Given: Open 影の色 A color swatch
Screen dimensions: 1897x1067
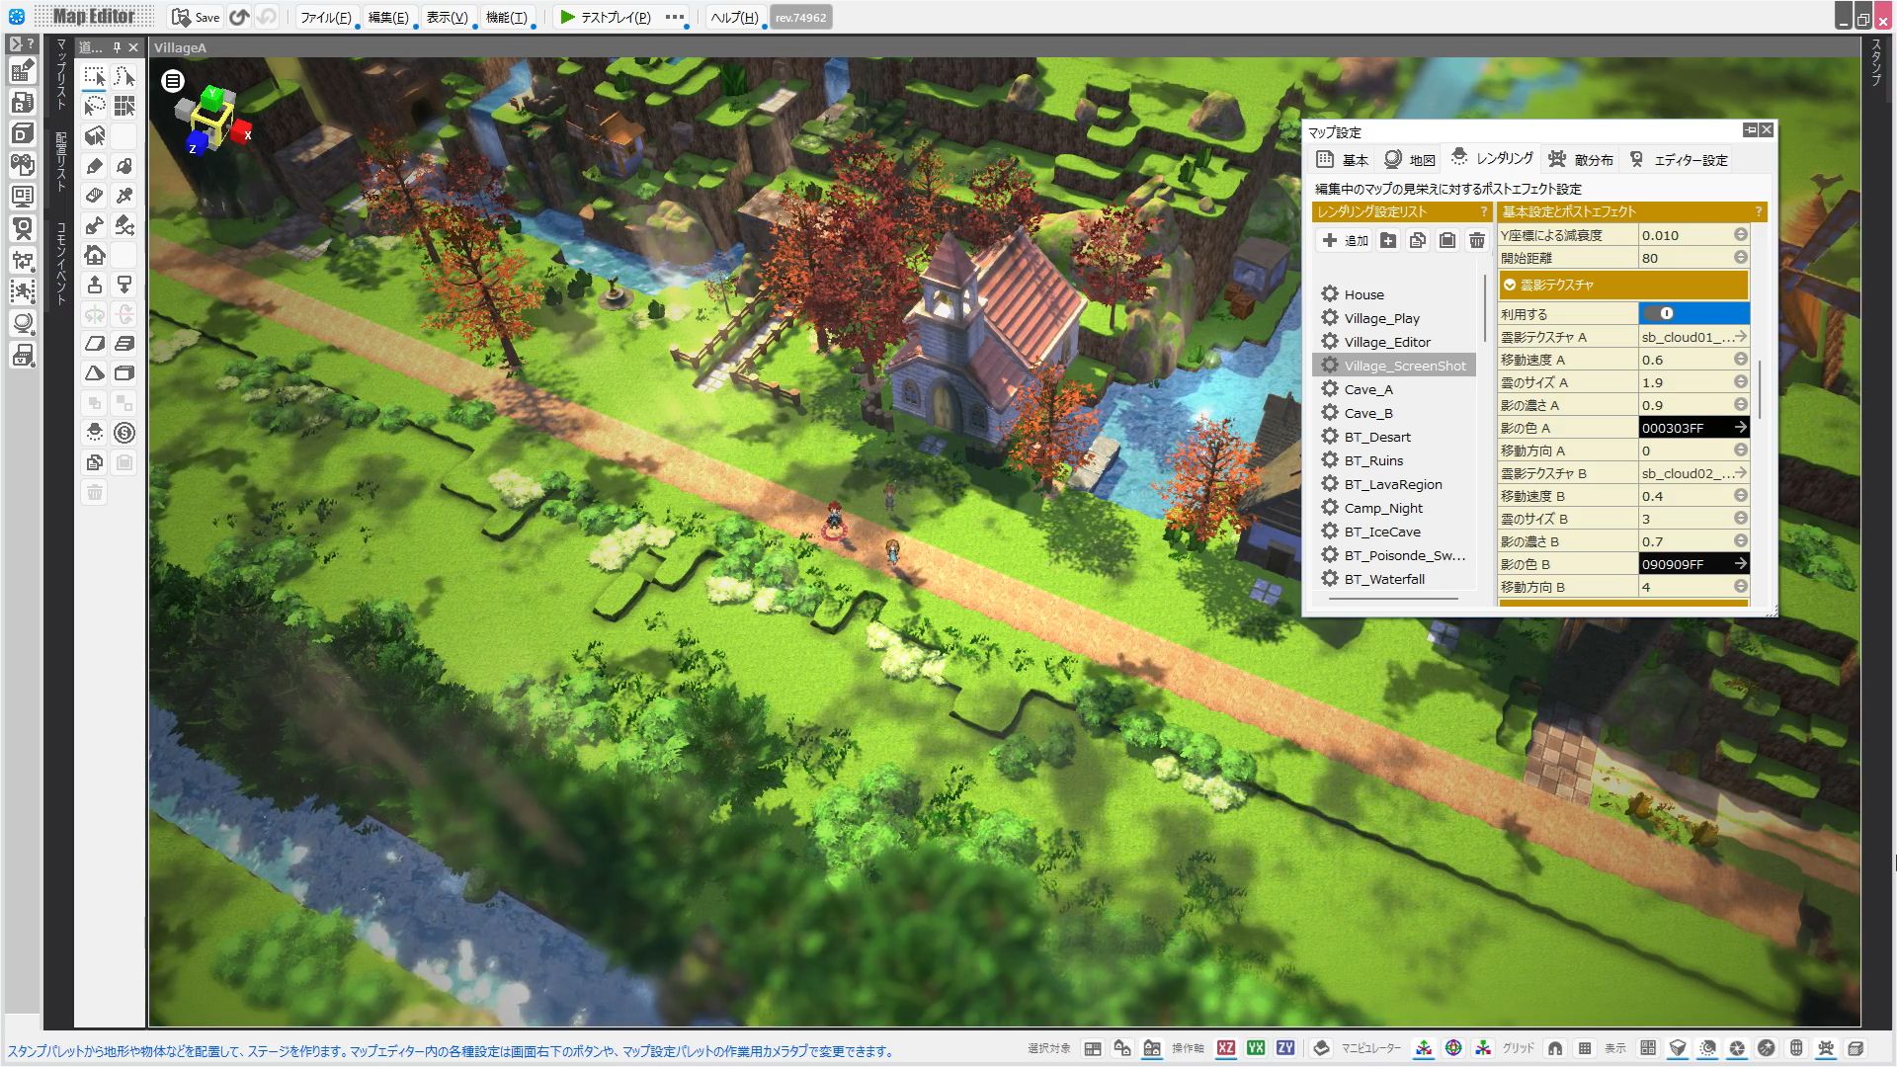Looking at the screenshot, I should pyautogui.click(x=1693, y=428).
